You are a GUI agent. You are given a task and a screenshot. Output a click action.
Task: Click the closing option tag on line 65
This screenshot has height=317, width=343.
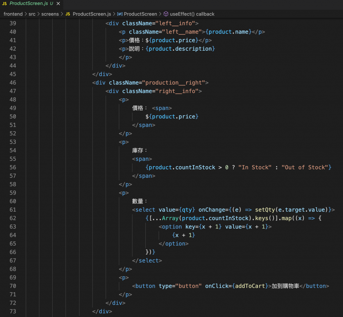(x=174, y=244)
